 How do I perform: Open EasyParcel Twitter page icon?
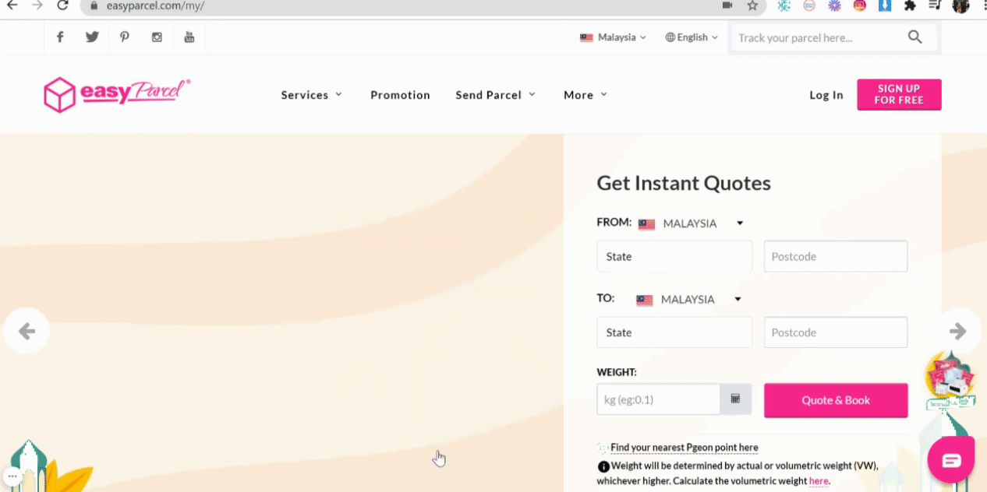[x=92, y=37]
